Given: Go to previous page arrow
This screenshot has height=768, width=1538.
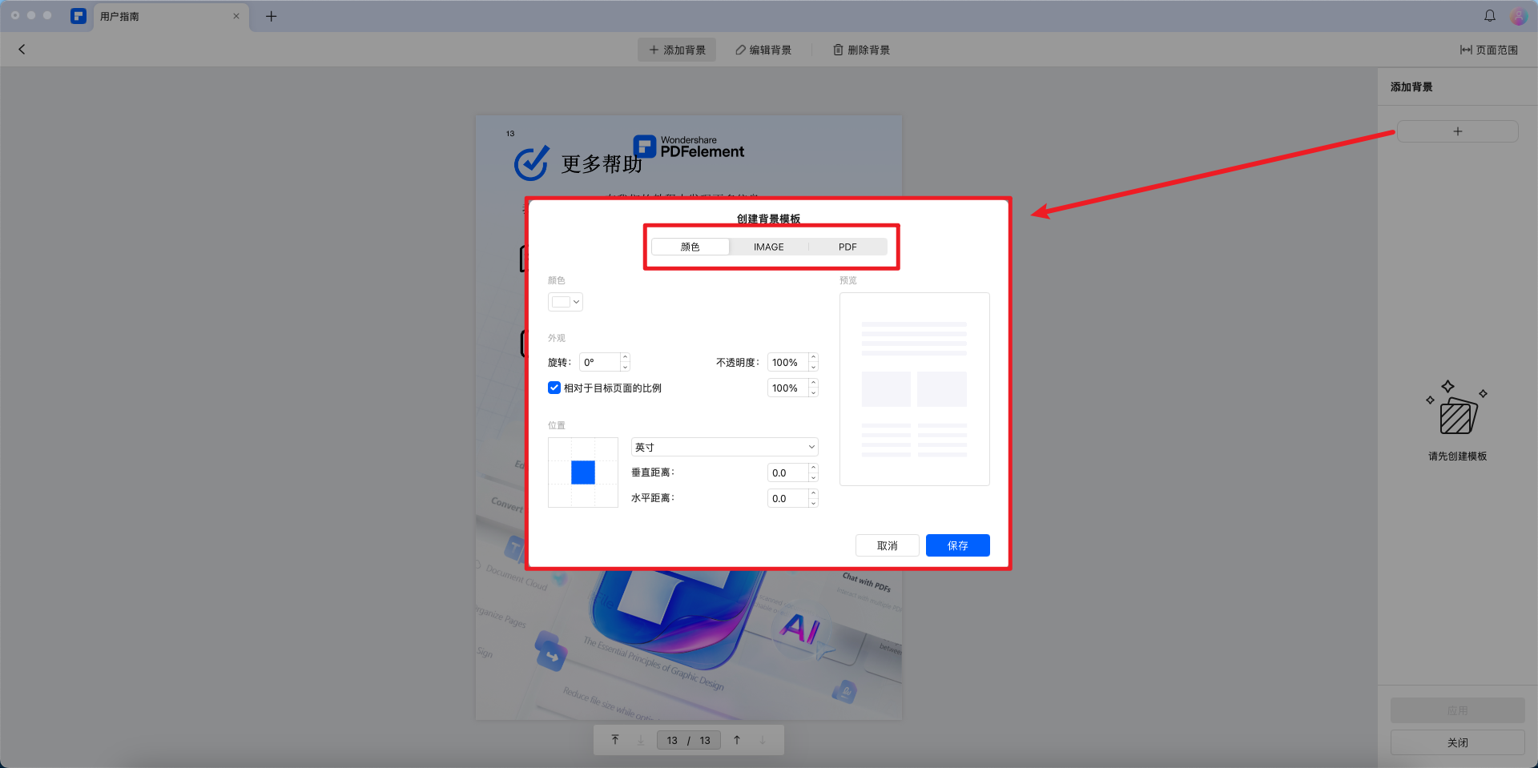Looking at the screenshot, I should [x=737, y=740].
